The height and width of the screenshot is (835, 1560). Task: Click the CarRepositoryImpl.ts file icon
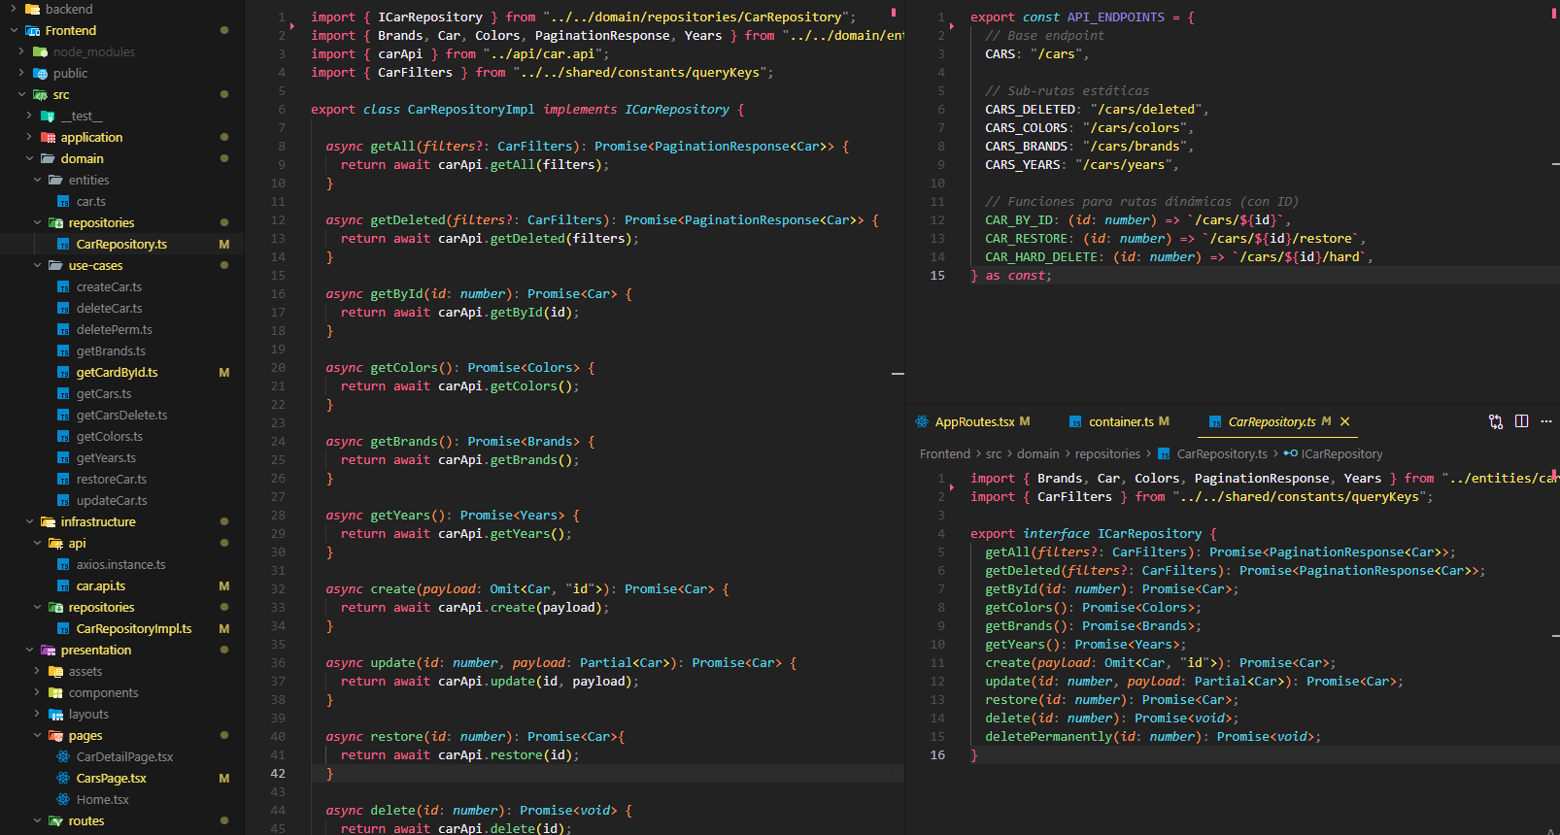coord(63,629)
